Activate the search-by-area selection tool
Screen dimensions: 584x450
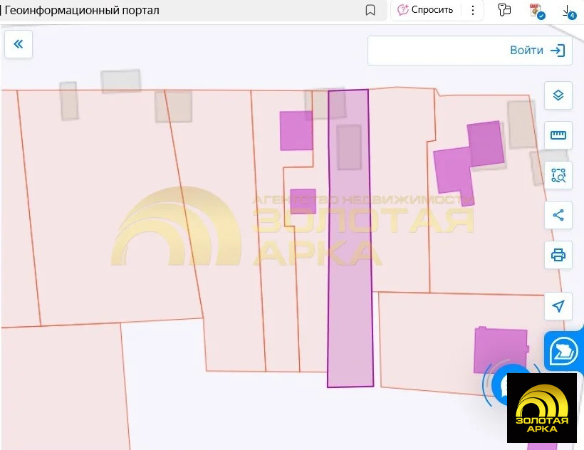(558, 174)
